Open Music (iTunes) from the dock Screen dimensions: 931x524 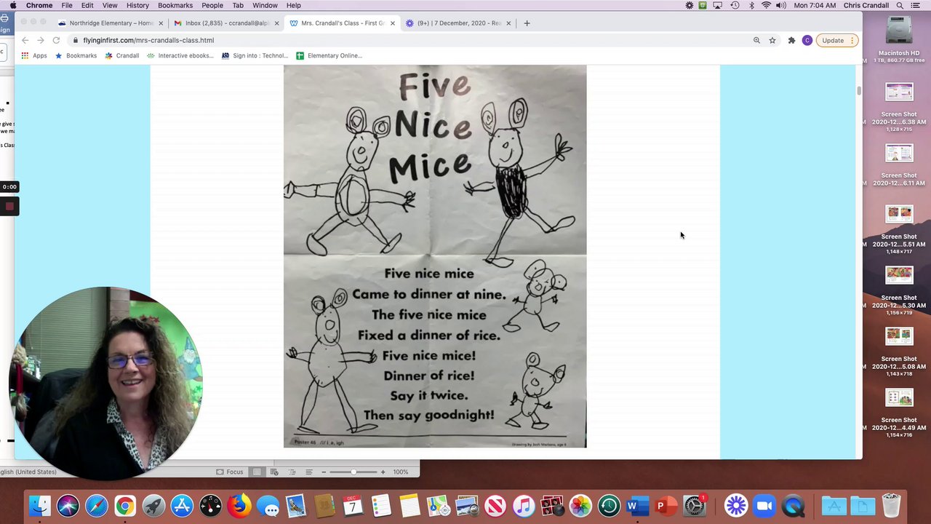[x=524, y=505]
